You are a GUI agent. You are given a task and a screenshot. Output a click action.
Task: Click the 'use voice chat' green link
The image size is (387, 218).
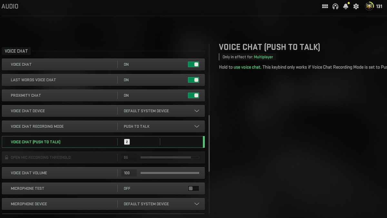point(247,67)
